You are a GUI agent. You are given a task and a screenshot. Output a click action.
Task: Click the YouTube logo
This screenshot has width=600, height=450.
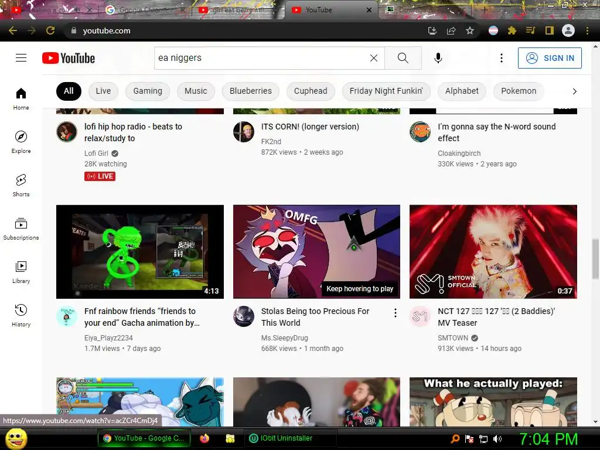(x=69, y=58)
